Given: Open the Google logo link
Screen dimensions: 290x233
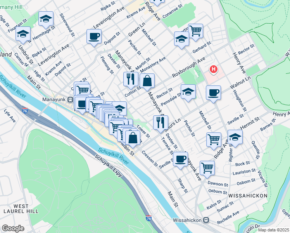Looking at the screenshot, I should [x=13, y=228].
